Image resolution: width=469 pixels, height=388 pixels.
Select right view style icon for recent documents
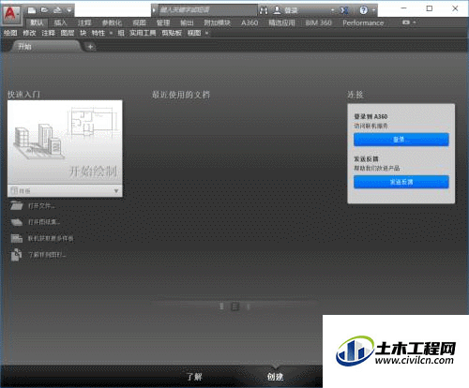249,306
